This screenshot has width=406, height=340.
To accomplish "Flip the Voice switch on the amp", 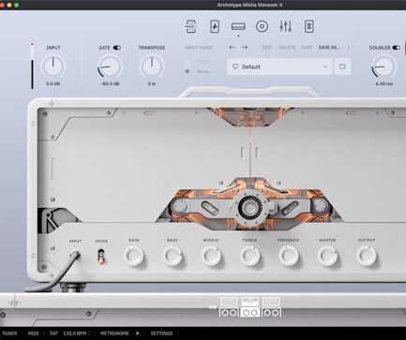I will [x=101, y=257].
